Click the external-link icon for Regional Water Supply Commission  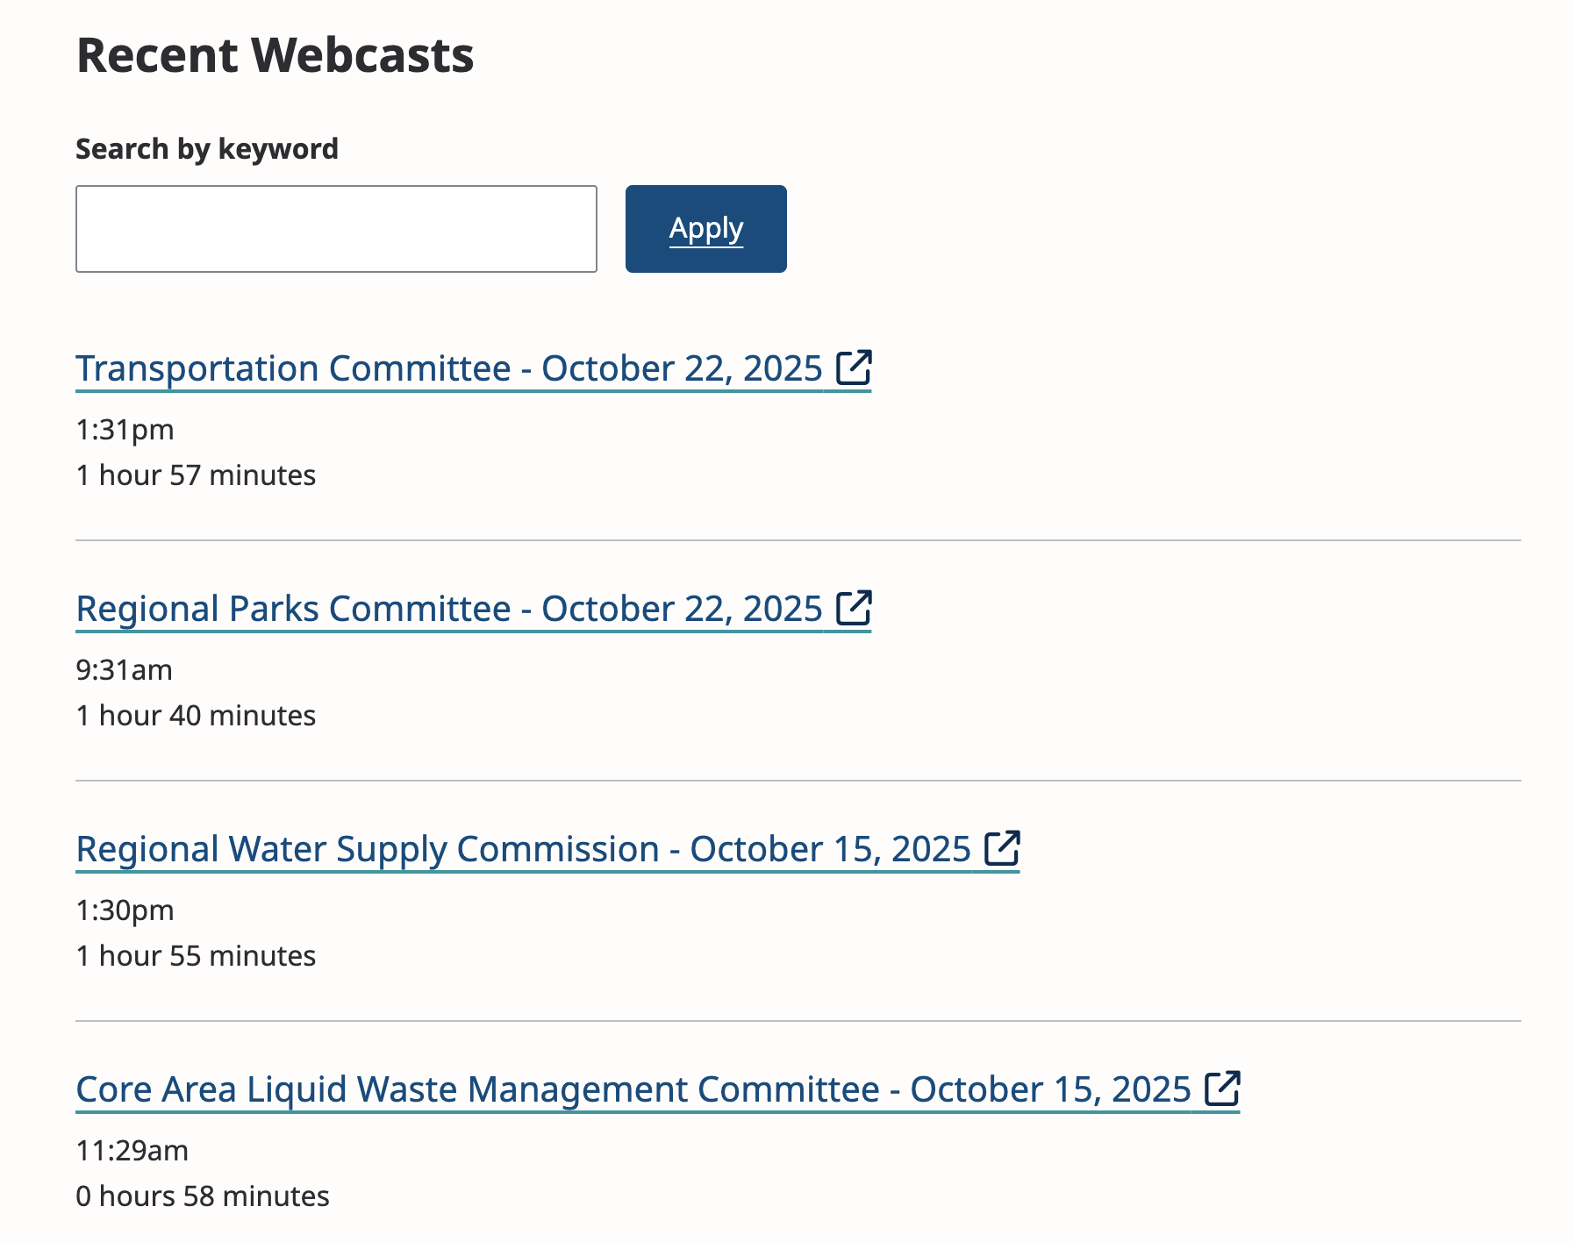click(1003, 848)
